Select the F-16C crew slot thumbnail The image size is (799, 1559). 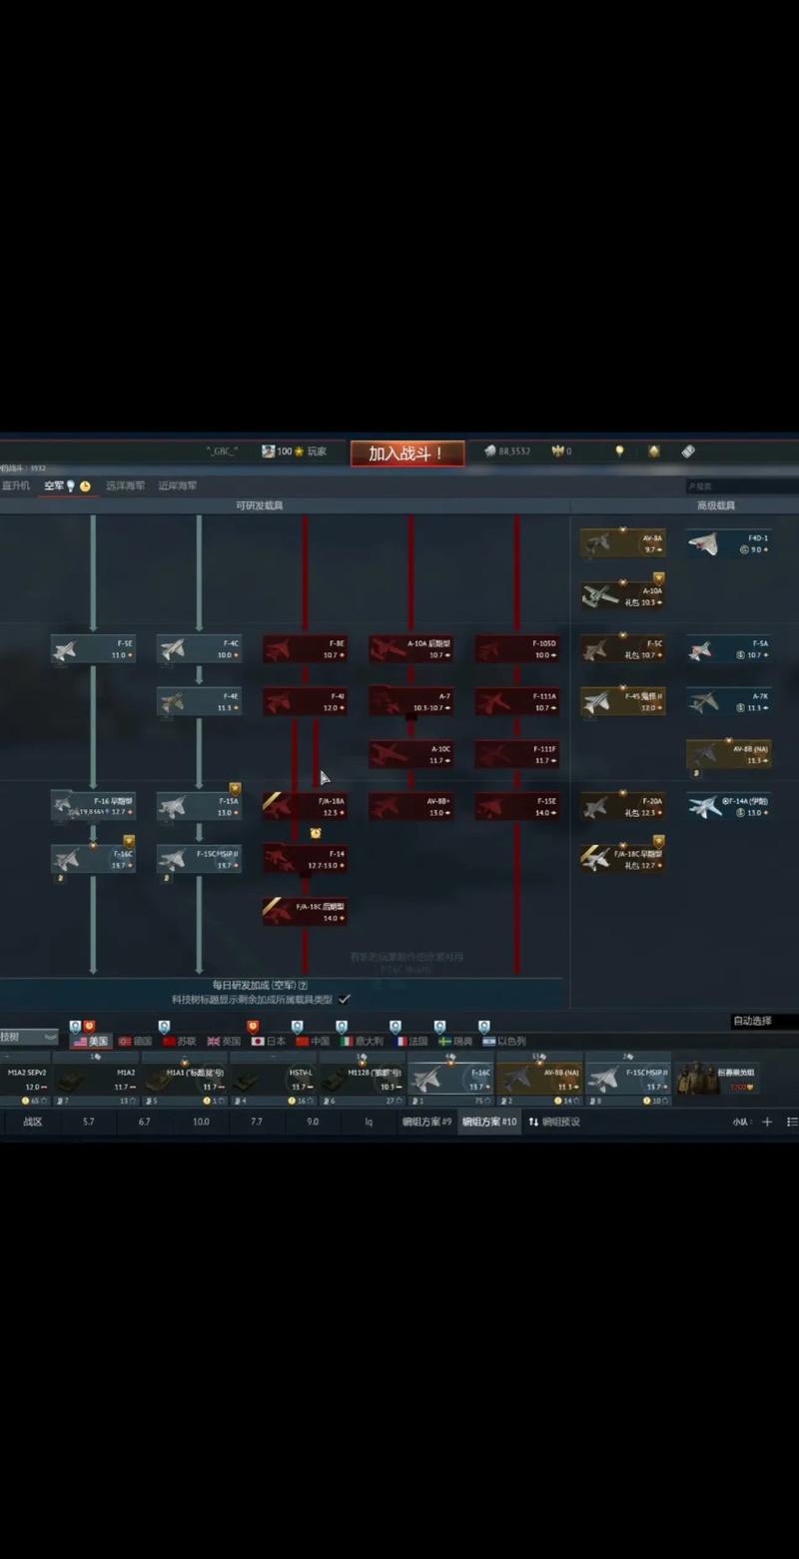[x=450, y=1079]
